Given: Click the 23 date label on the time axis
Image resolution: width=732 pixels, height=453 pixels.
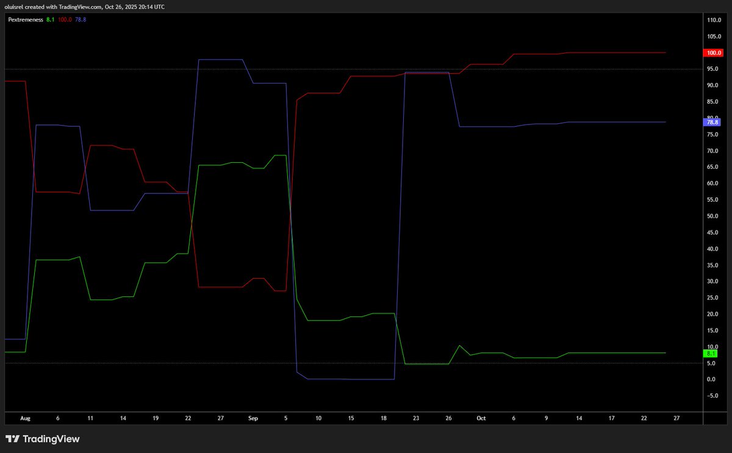Looking at the screenshot, I should tap(416, 419).
